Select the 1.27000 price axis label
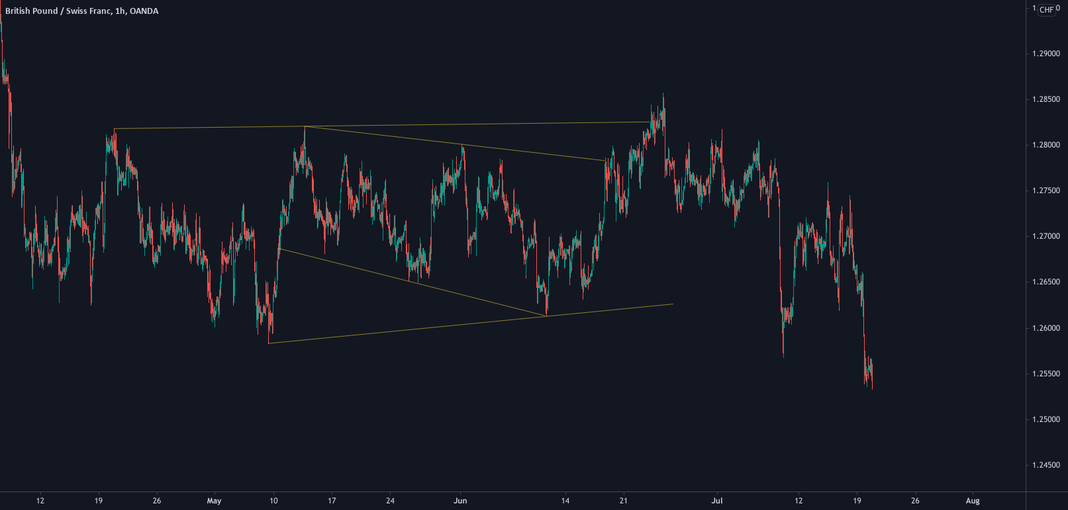Image resolution: width=1068 pixels, height=510 pixels. 1046,236
